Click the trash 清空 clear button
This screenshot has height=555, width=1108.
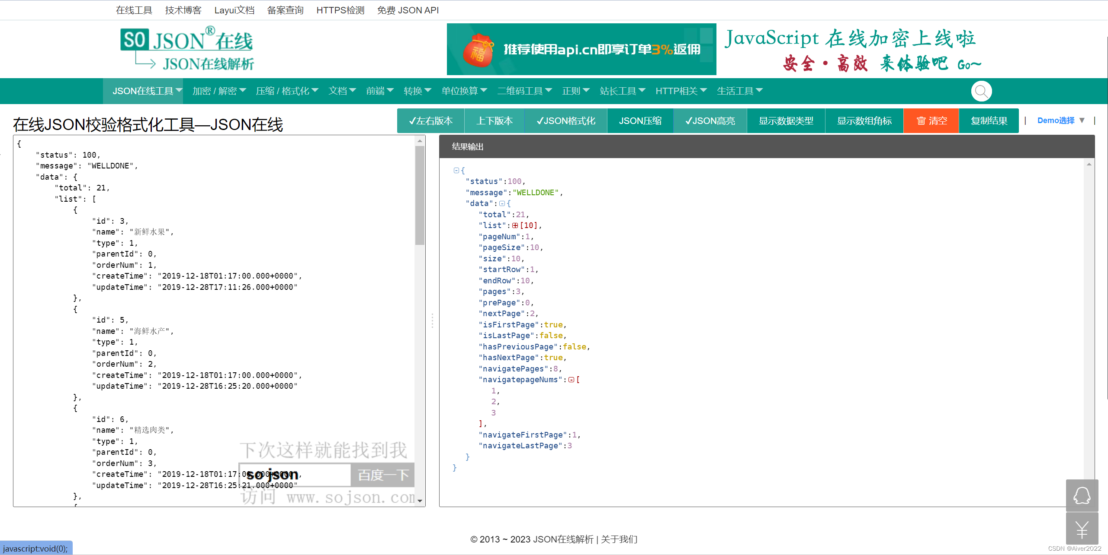[931, 121]
